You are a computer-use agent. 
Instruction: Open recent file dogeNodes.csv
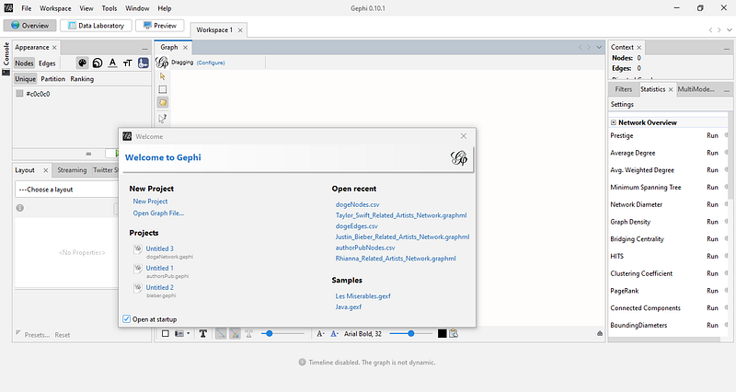[357, 204]
